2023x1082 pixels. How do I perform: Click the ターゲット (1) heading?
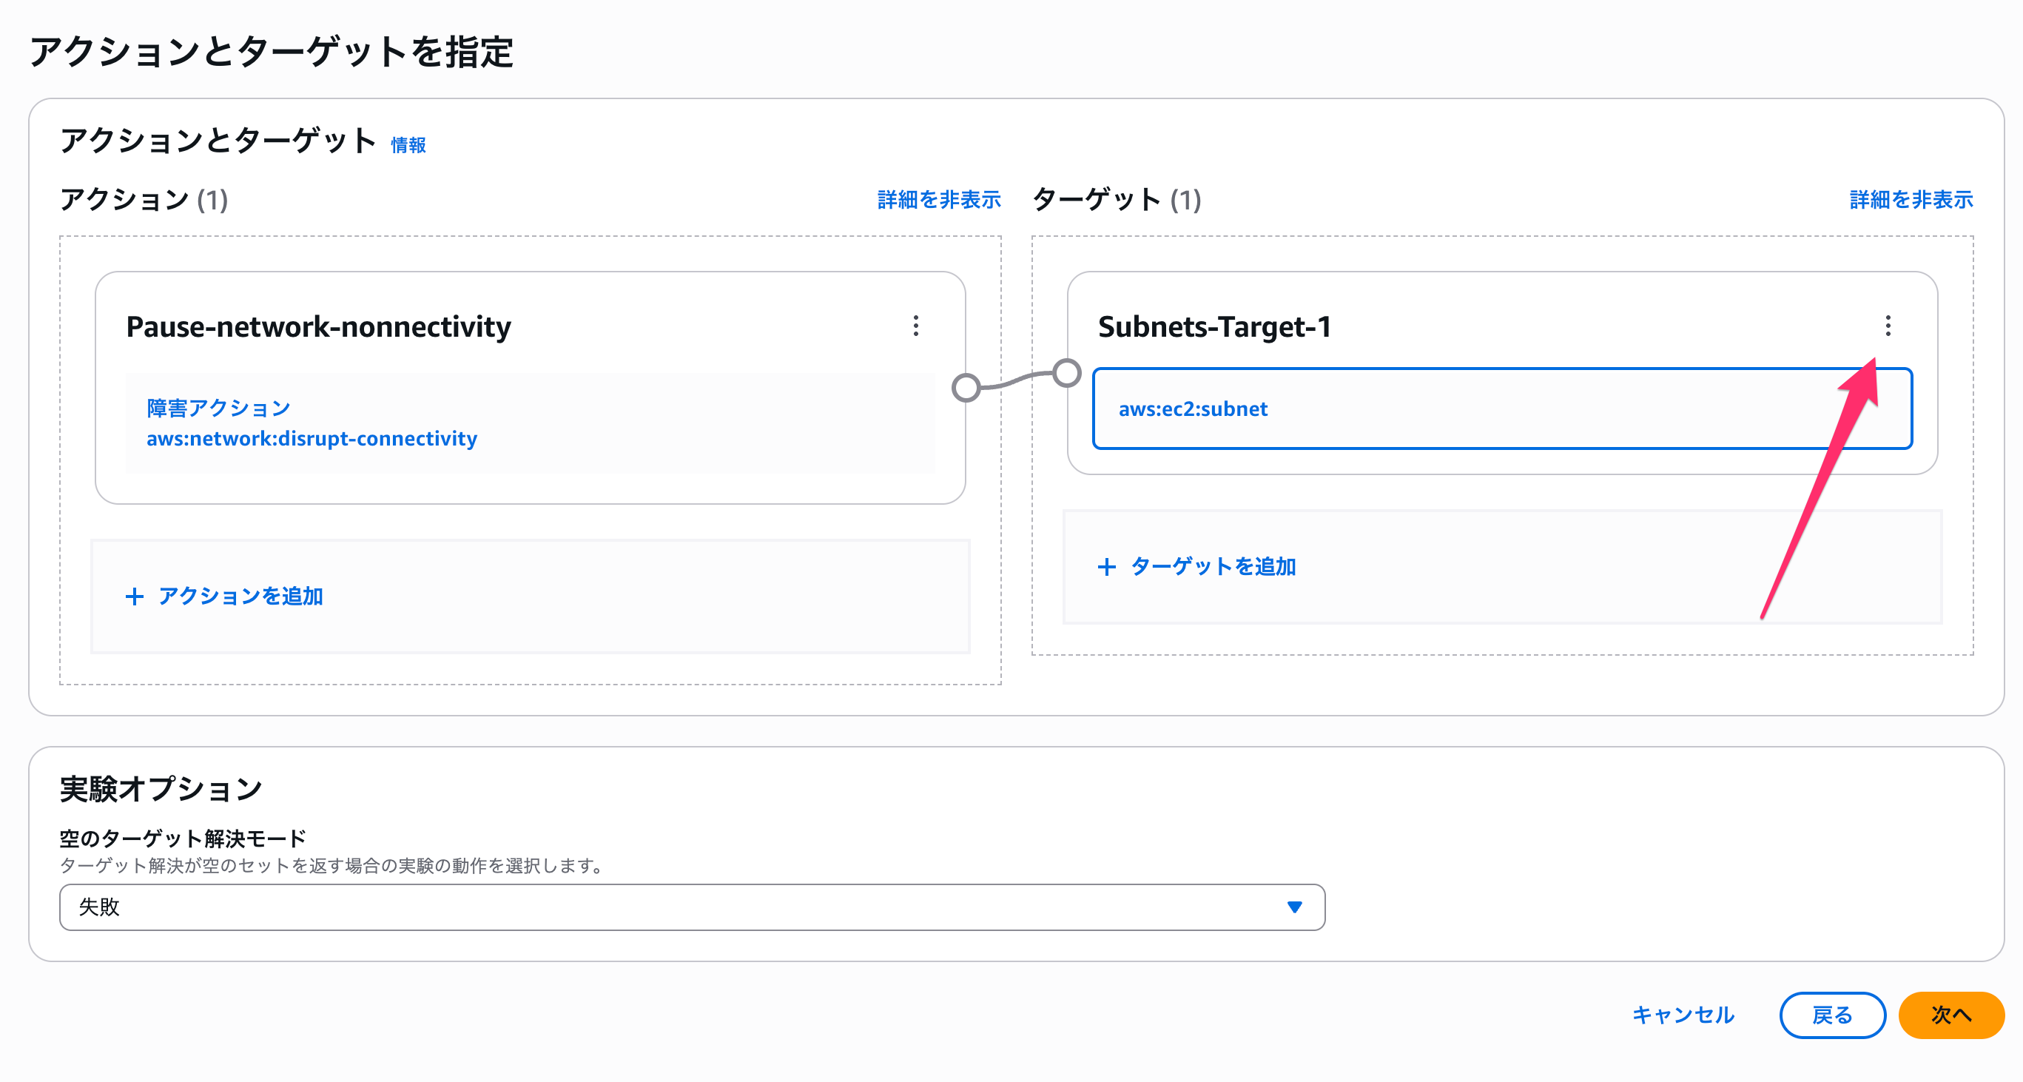coord(1117,199)
